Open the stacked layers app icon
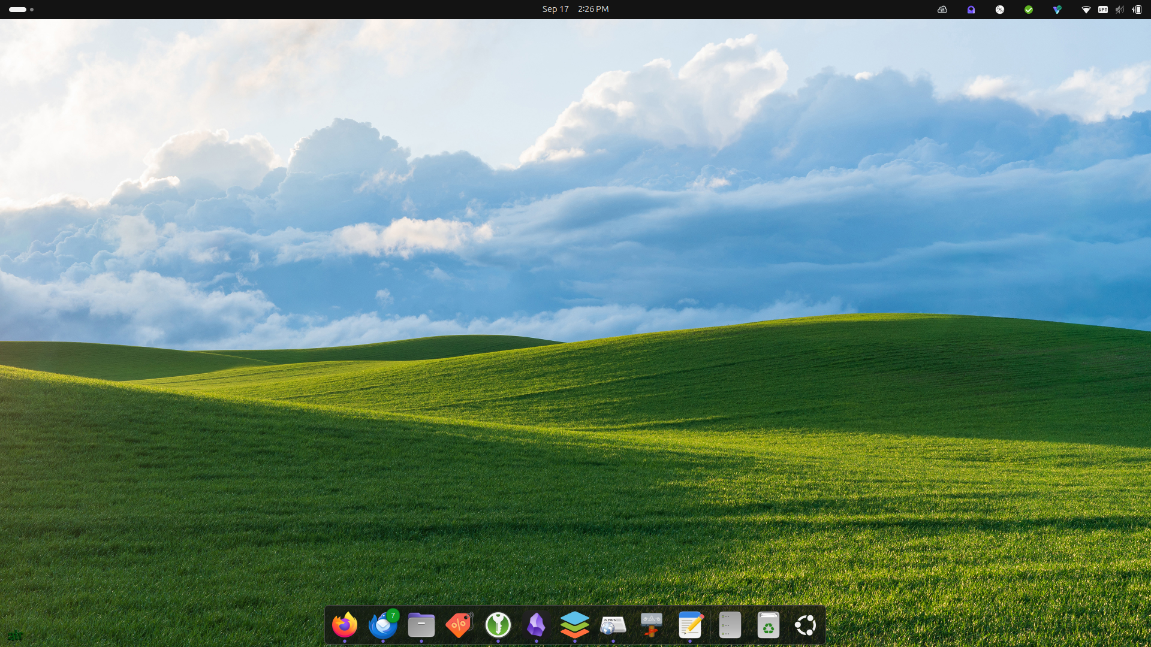Screen dimensions: 1151x647 coord(575,625)
